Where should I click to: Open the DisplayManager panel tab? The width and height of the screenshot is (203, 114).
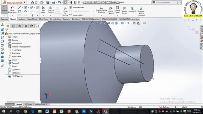32,26
